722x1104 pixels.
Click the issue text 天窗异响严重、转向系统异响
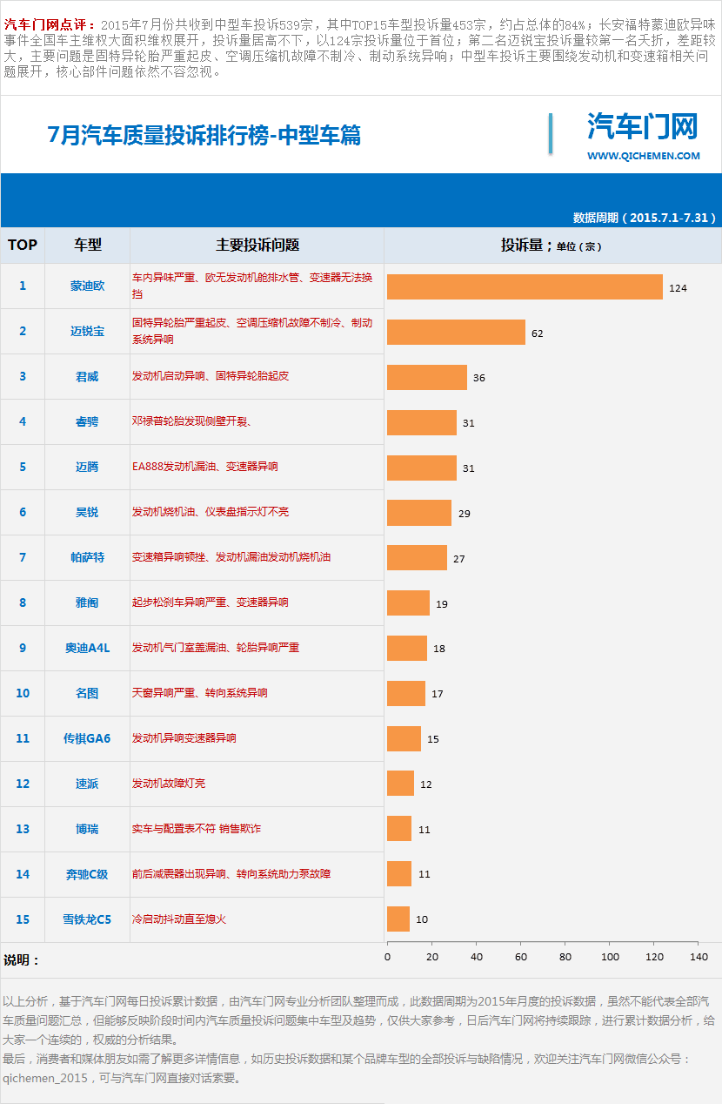click(x=199, y=693)
